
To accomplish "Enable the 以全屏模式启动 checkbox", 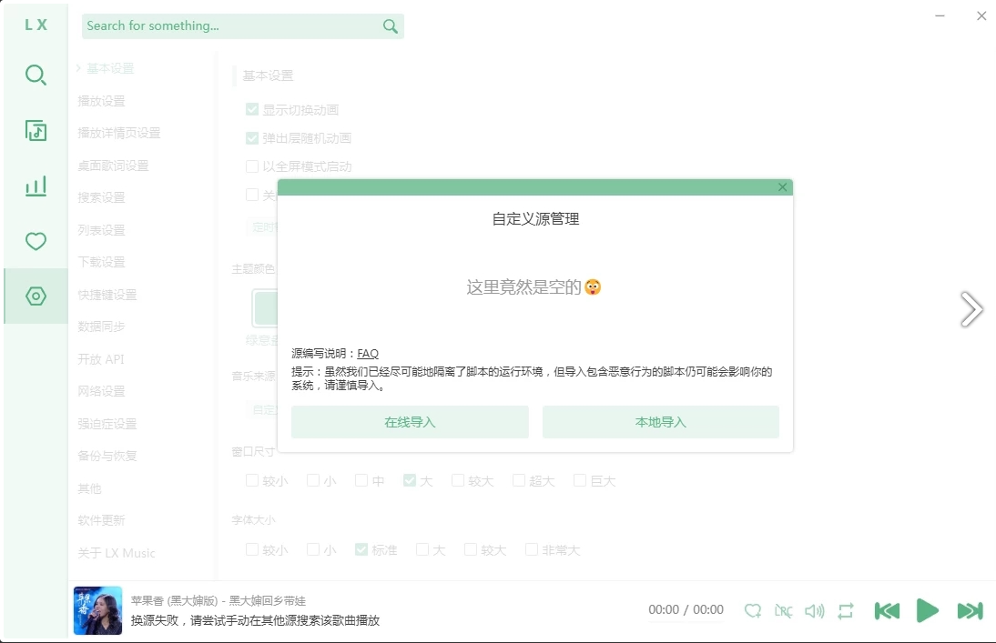I will (252, 166).
